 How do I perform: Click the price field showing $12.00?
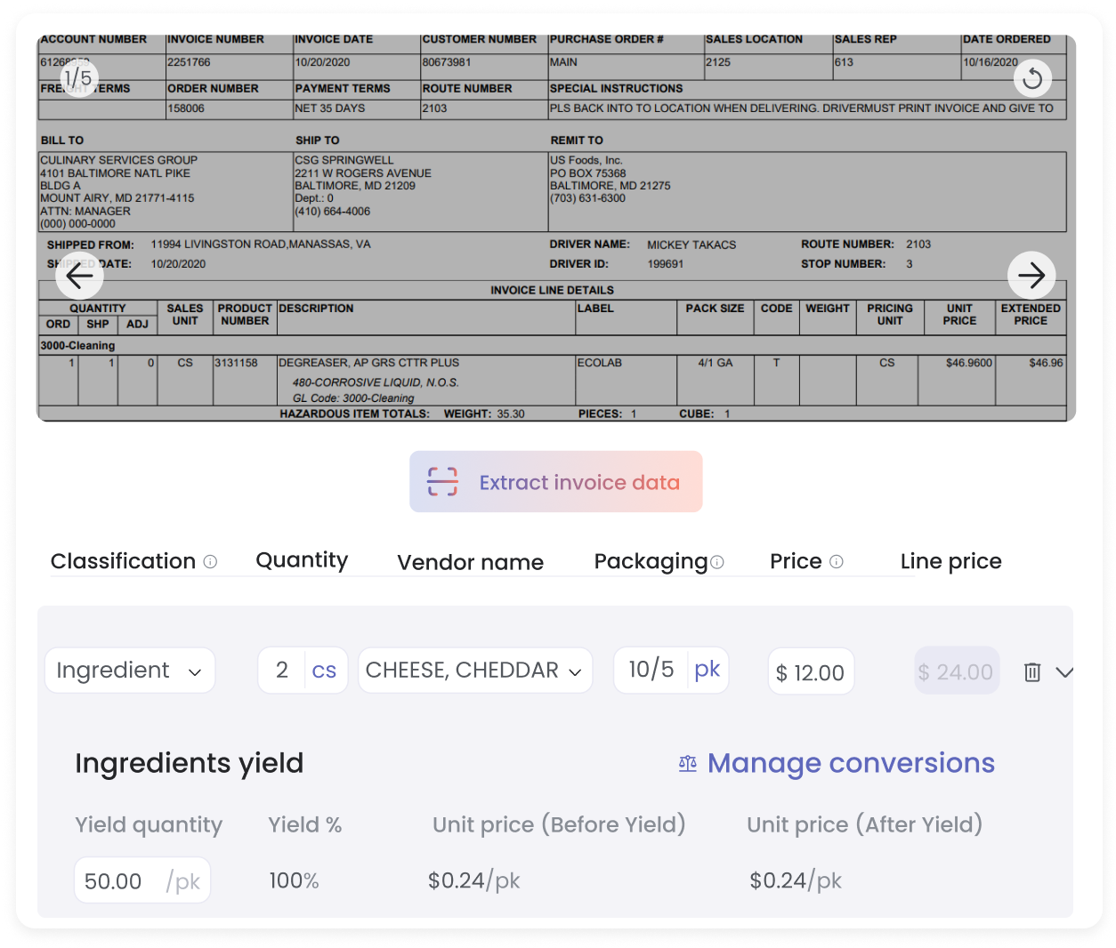(x=811, y=672)
